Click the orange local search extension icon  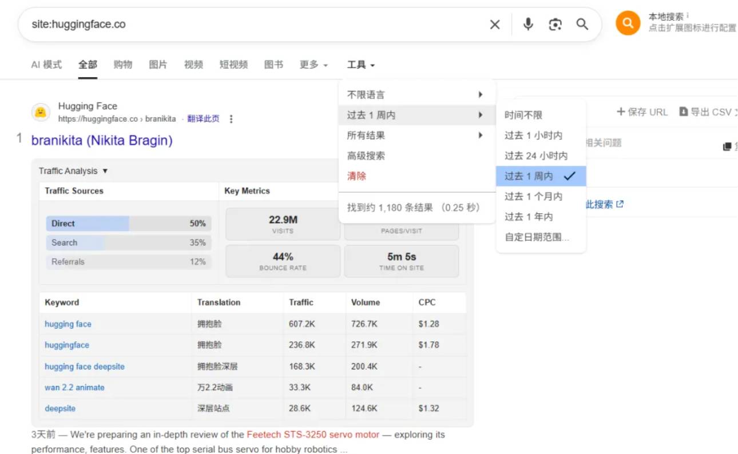click(628, 23)
